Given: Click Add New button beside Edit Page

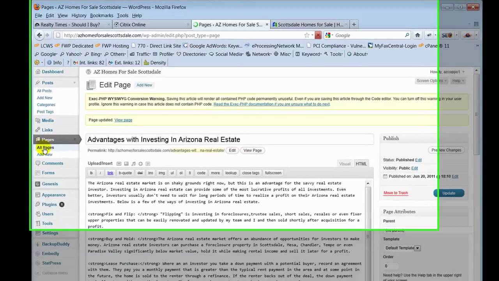Looking at the screenshot, I should (144, 85).
